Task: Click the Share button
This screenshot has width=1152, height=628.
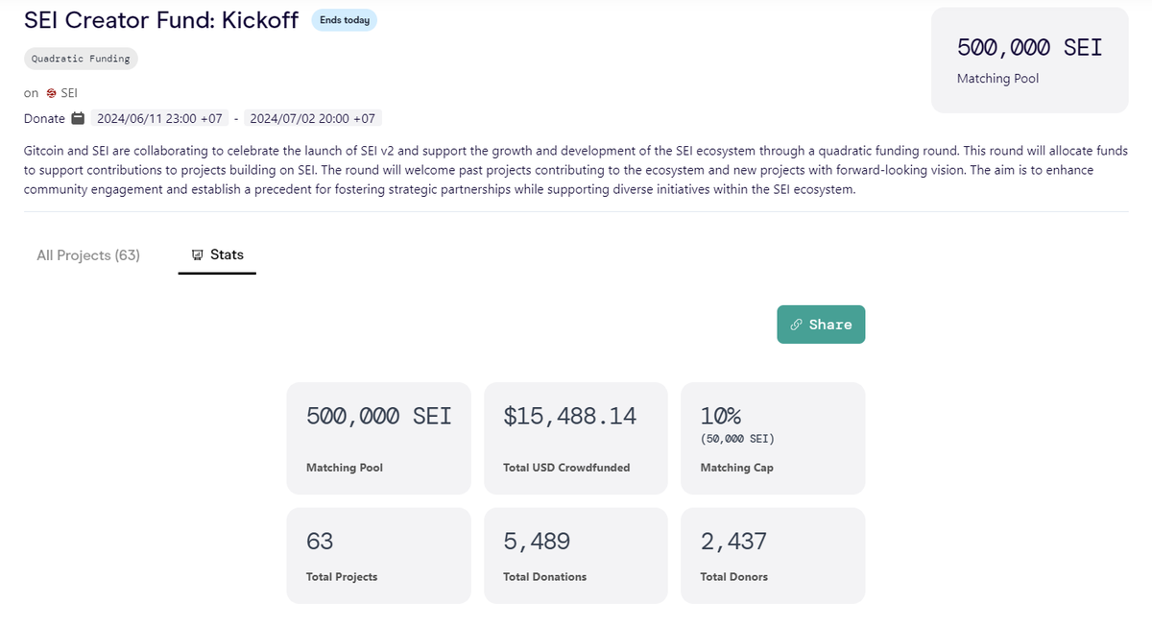Action: (821, 325)
